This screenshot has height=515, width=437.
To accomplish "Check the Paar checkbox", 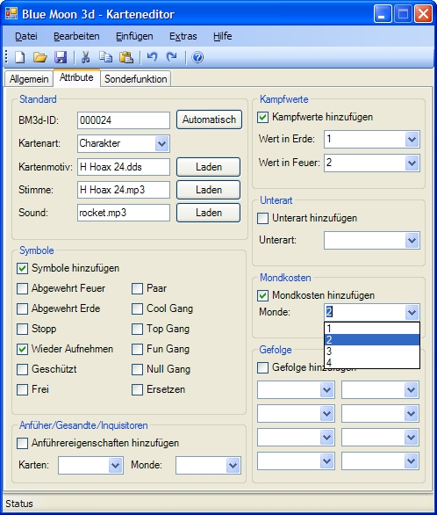I will 138,289.
